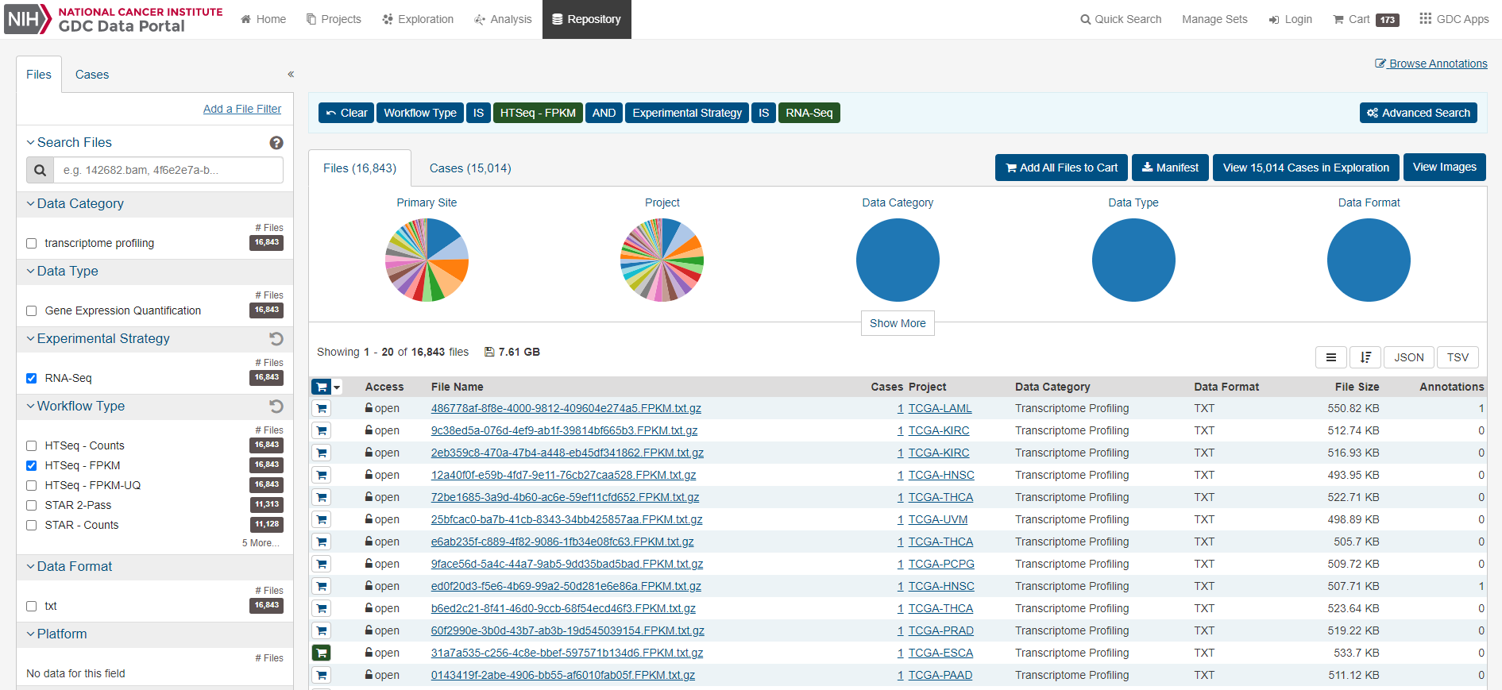Check the STAR - Counts checkbox
Screen dimensions: 1502x690
point(32,526)
